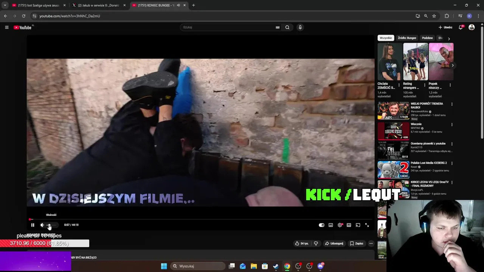The height and width of the screenshot is (272, 484).
Task: Start voice search with microphone
Action: 300,27
